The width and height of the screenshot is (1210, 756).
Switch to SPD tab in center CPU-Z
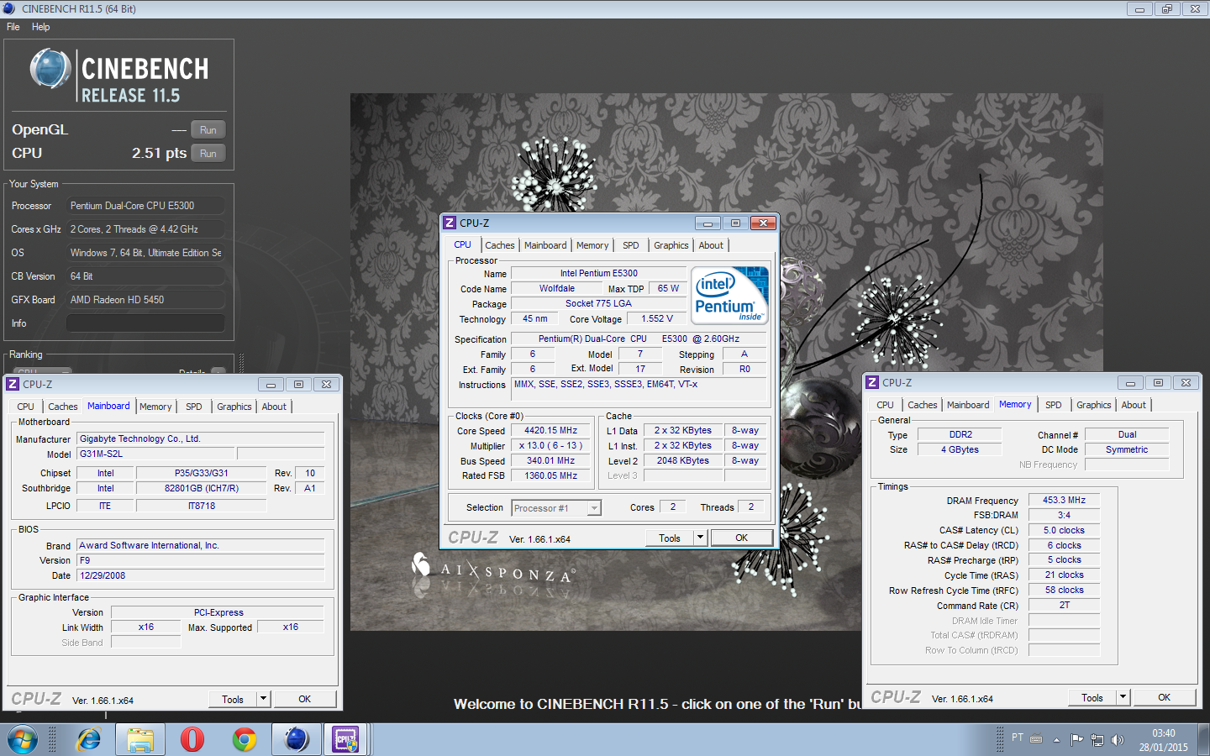click(x=631, y=245)
